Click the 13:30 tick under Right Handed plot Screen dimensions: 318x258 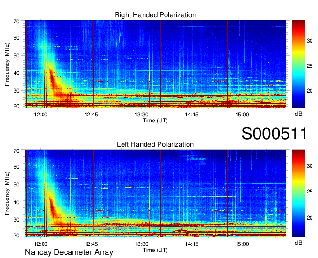(141, 115)
